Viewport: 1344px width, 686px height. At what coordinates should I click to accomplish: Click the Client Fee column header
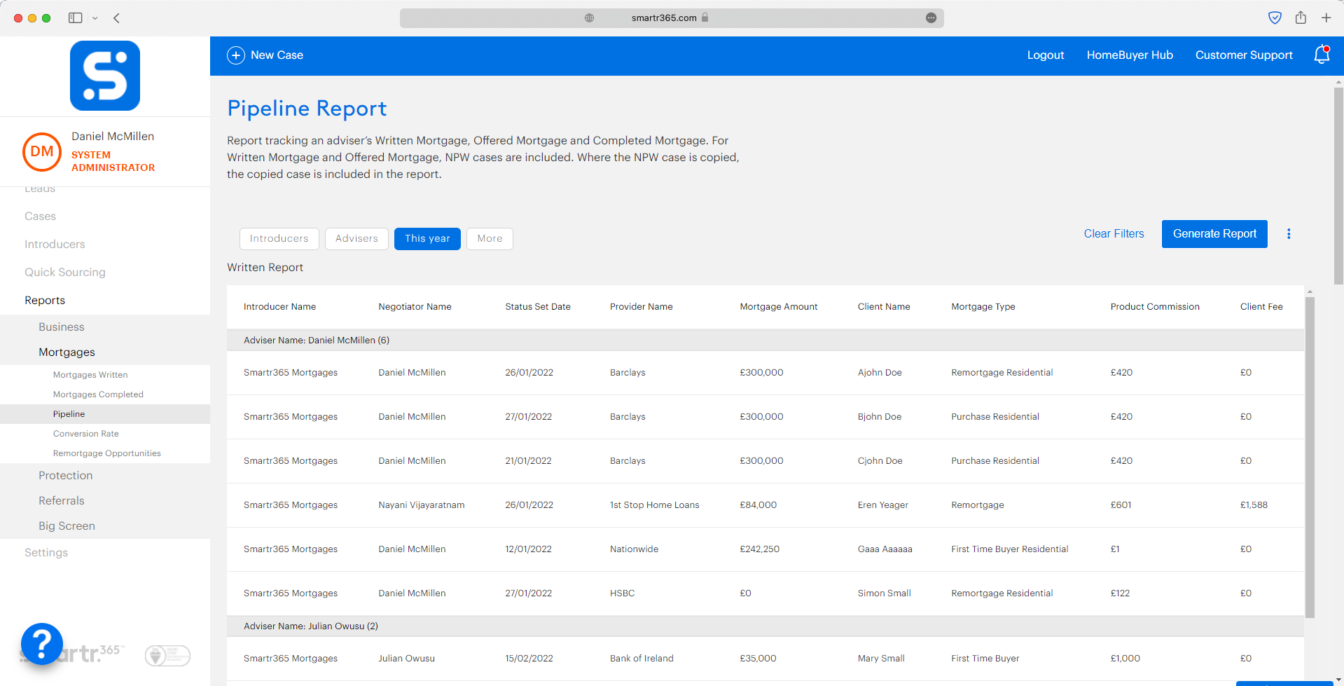1261,307
